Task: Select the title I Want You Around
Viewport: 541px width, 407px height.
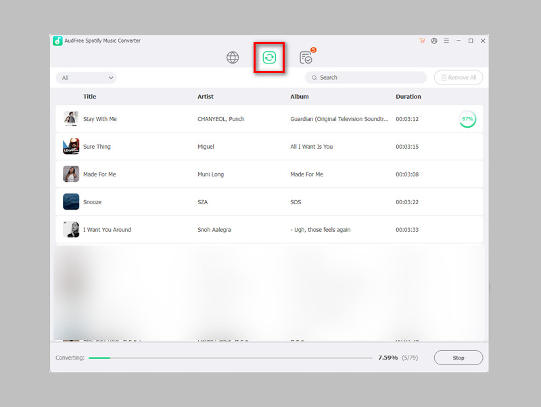Action: point(107,229)
